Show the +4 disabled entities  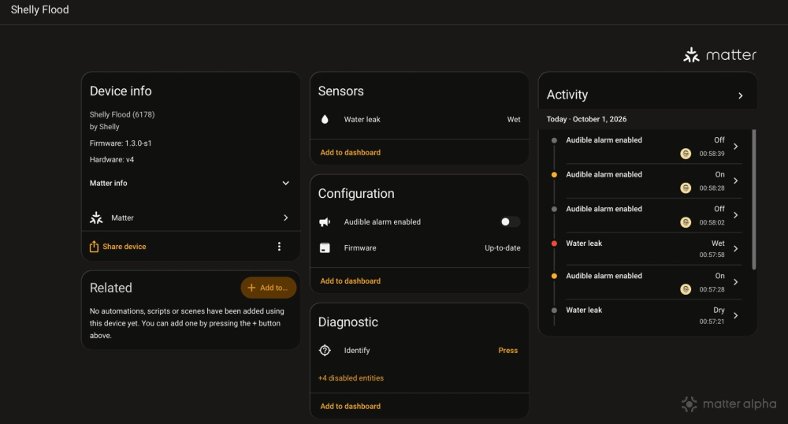pyautogui.click(x=351, y=378)
